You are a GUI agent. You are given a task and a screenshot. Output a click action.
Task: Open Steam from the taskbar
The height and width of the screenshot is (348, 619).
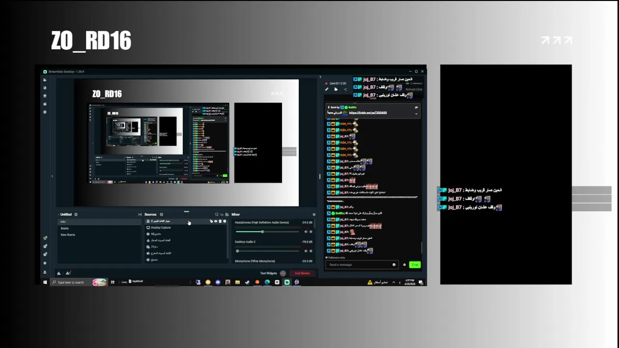pos(247,282)
